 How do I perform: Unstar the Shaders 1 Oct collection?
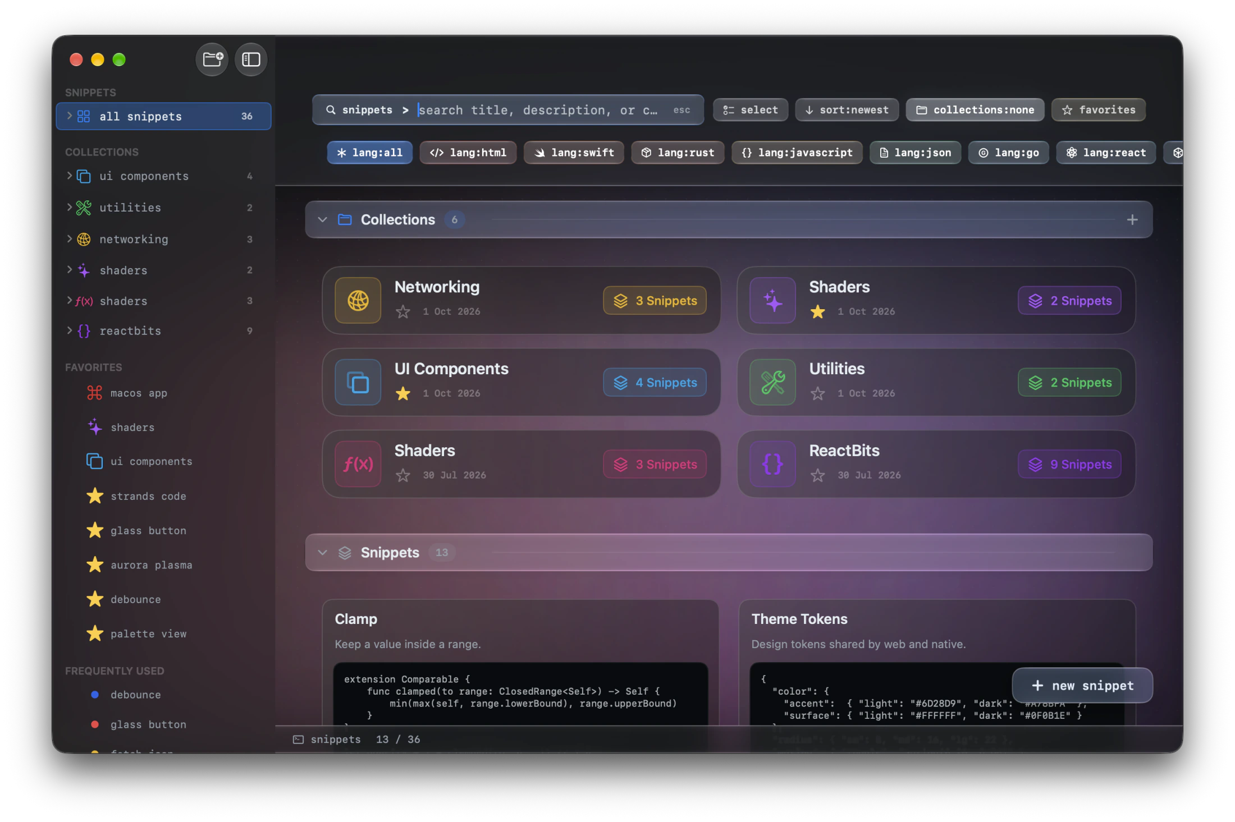point(818,311)
